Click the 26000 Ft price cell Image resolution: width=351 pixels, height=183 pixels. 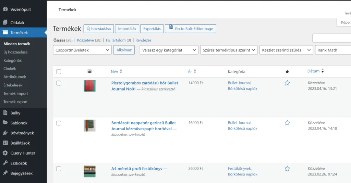click(196, 169)
